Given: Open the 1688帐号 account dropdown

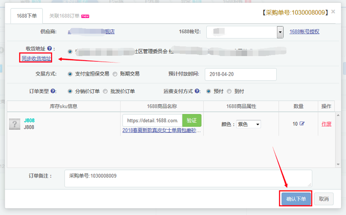Looking at the screenshot, I should tap(280, 32).
